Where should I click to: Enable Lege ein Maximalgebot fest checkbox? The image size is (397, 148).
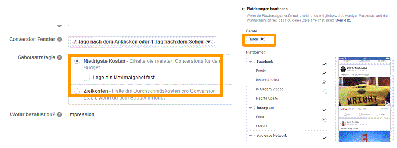tap(87, 77)
